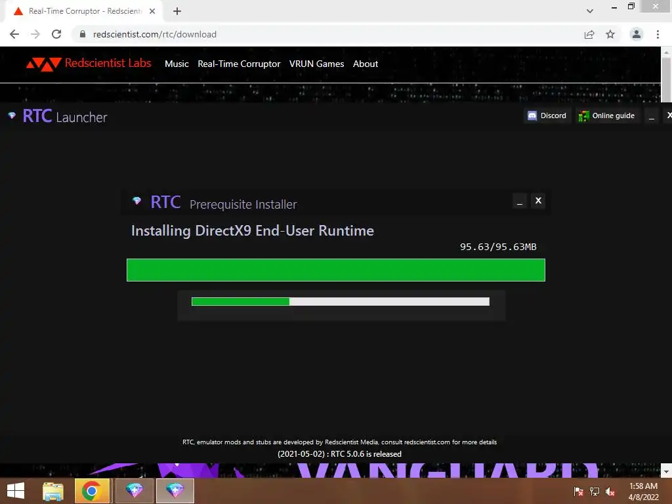Click the site lock security icon
This screenshot has width=672, height=504.
point(83,34)
